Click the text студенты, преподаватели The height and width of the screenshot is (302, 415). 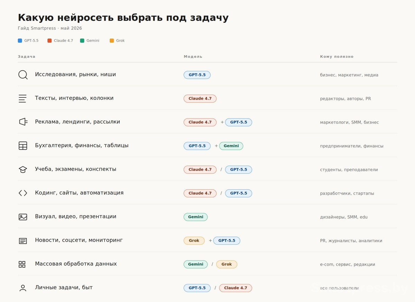point(349,170)
